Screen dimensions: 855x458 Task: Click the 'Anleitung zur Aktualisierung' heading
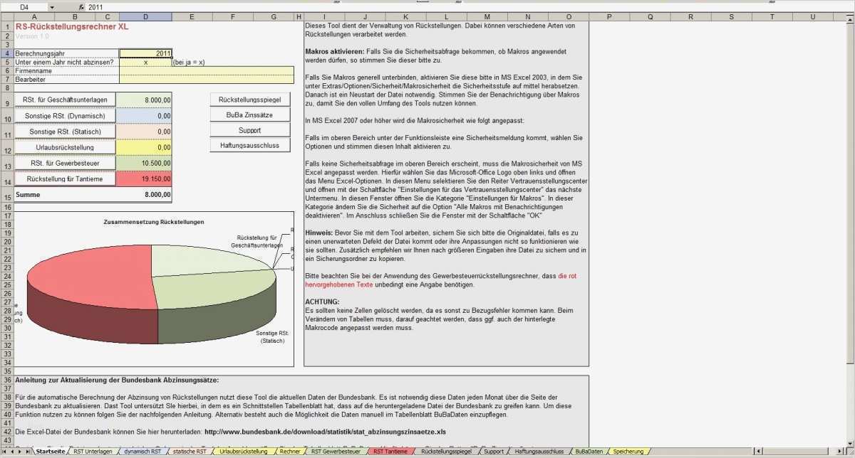[x=117, y=380]
